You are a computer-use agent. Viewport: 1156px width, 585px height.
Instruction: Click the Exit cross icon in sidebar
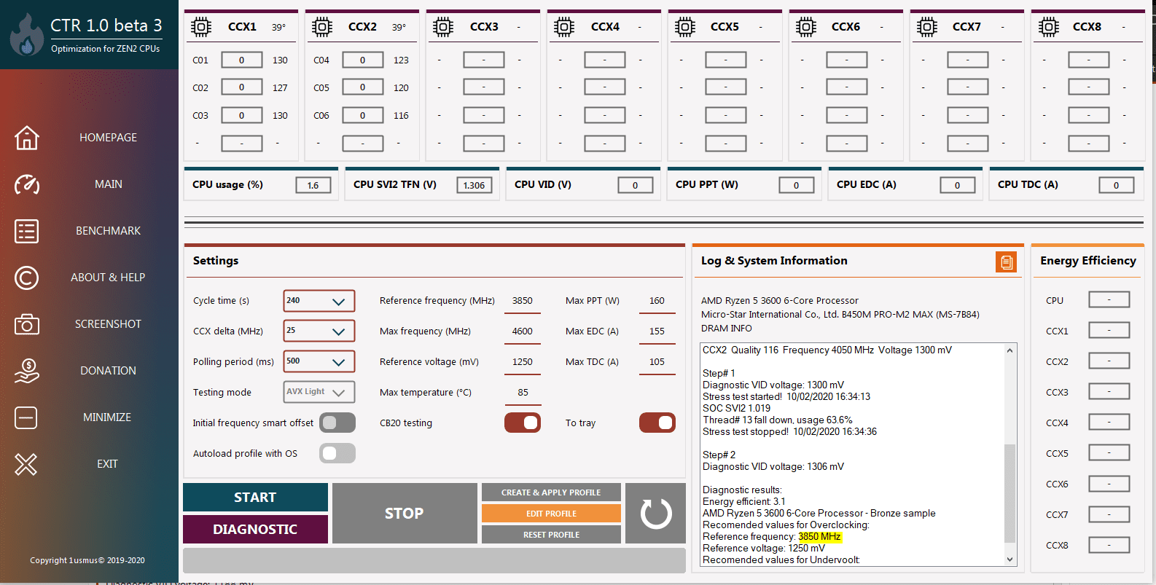(26, 464)
